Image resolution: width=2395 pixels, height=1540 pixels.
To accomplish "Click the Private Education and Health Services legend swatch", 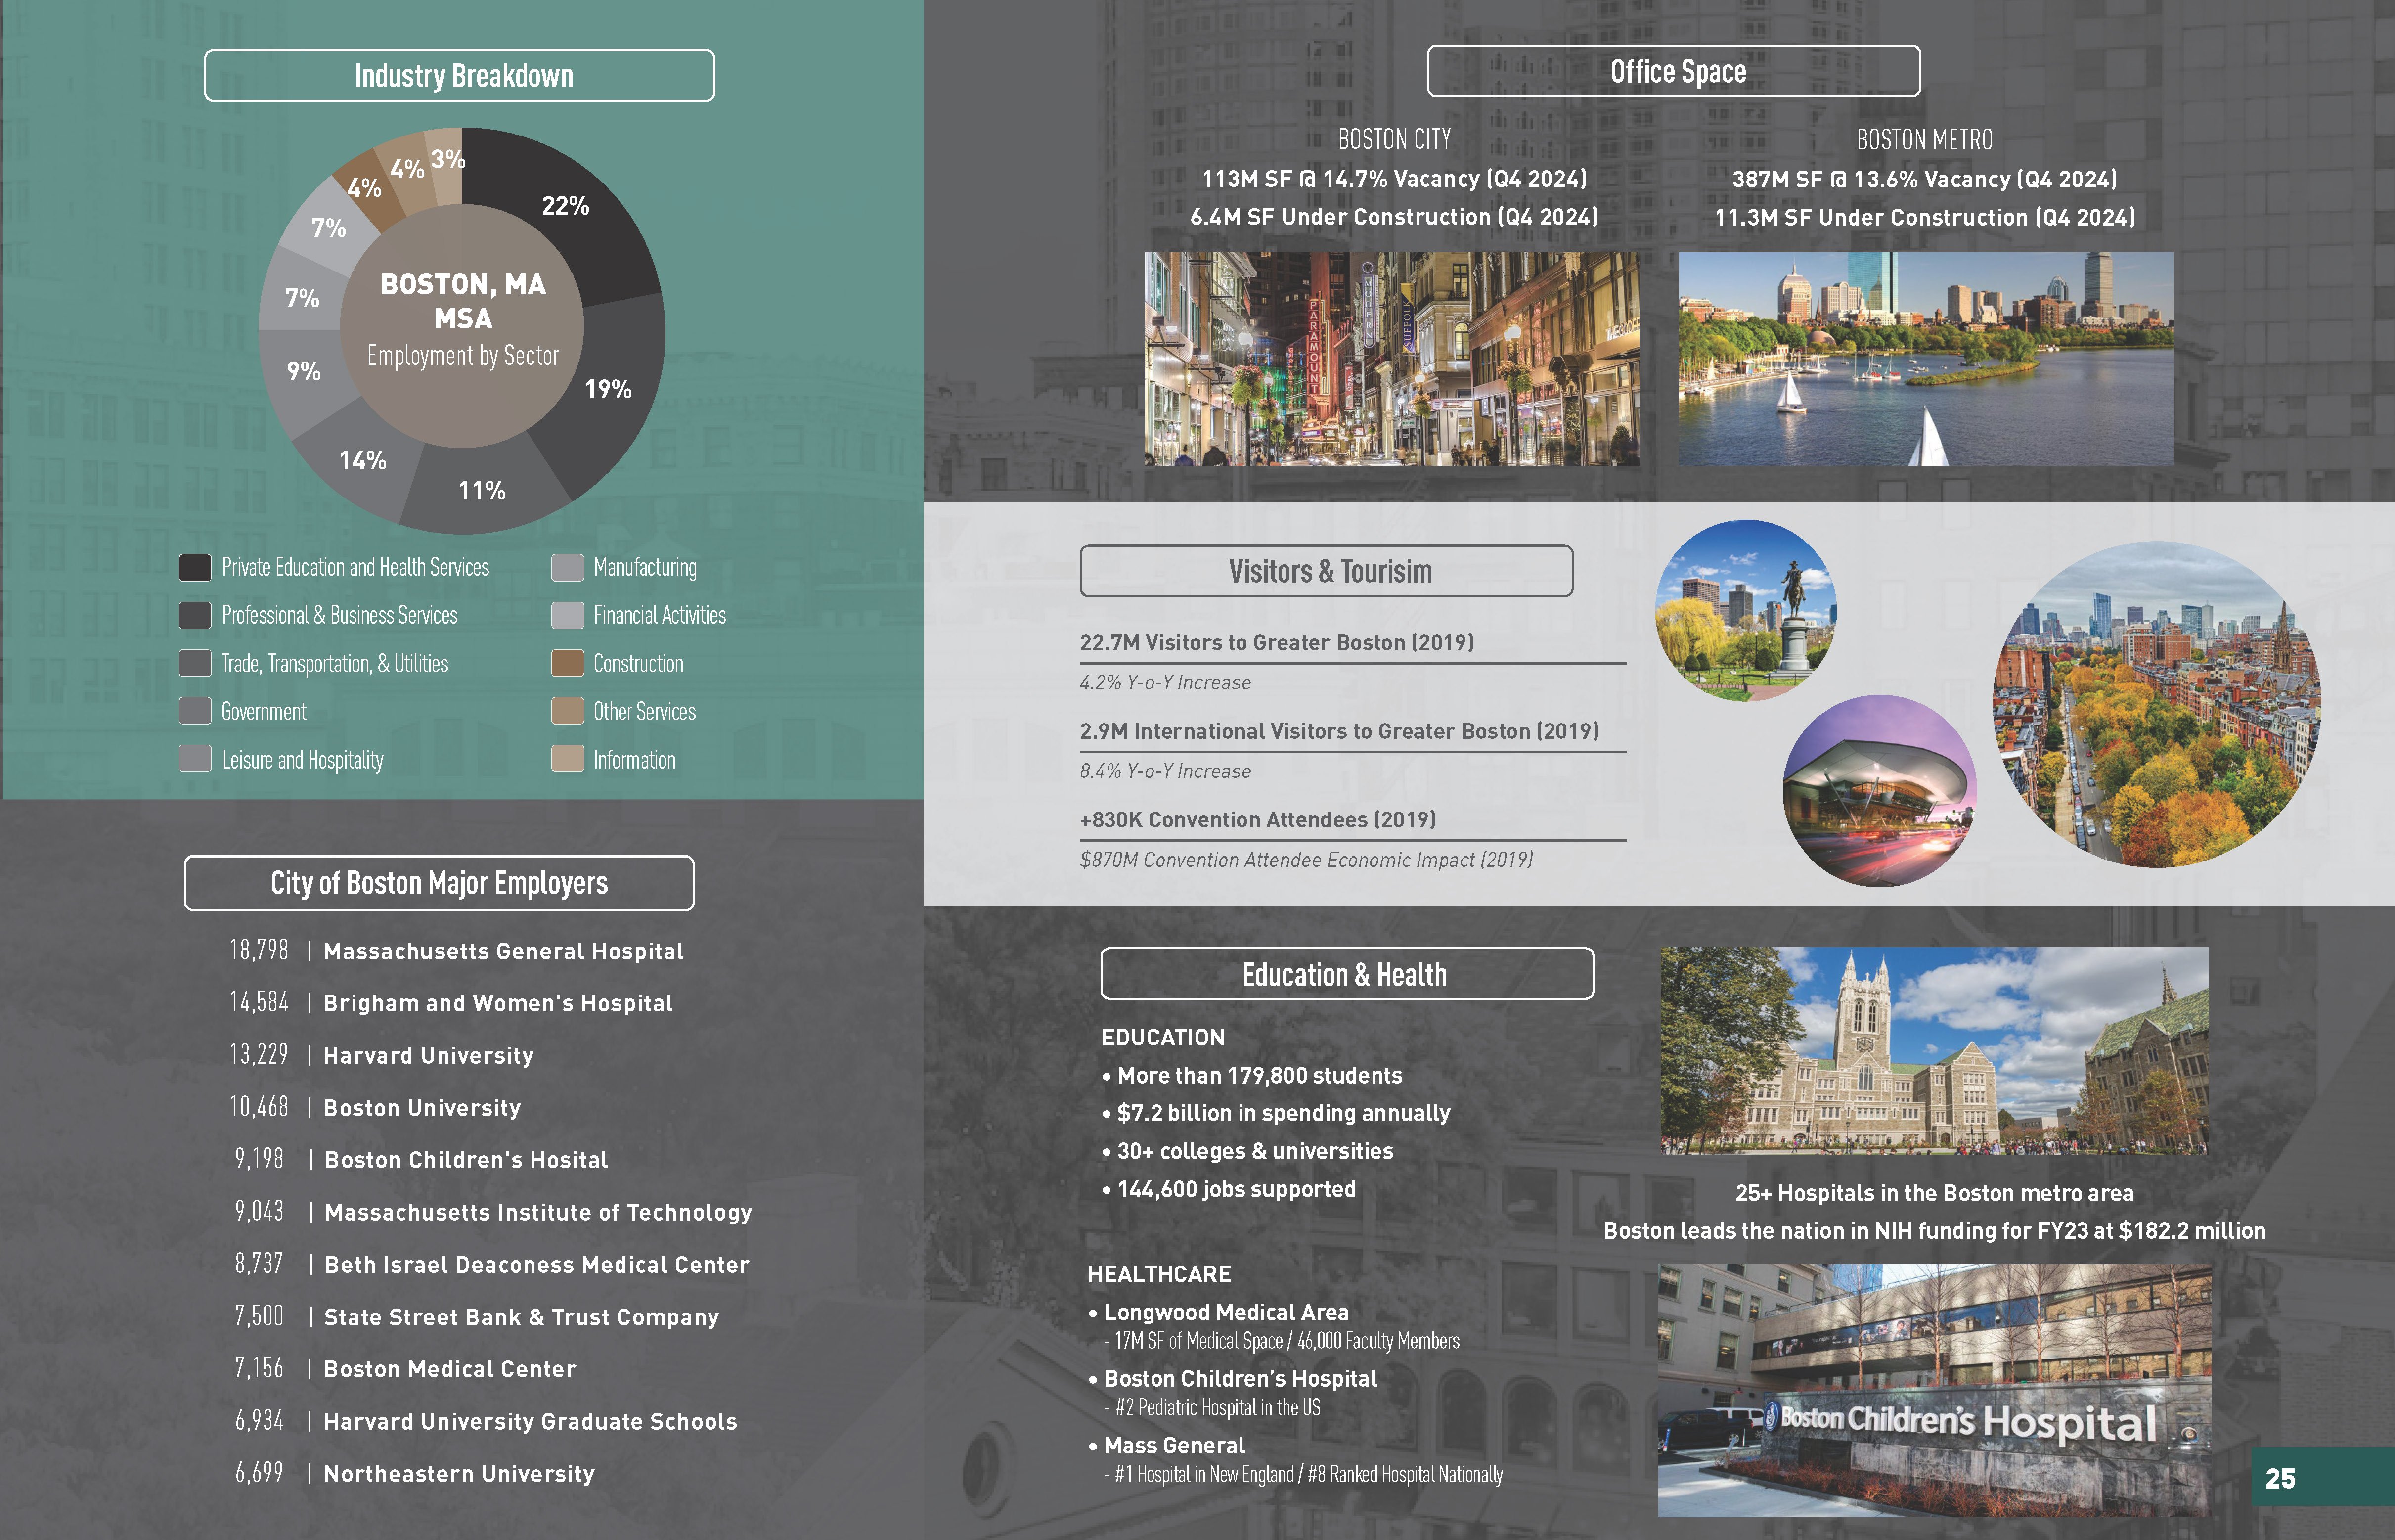I will pyautogui.click(x=195, y=568).
